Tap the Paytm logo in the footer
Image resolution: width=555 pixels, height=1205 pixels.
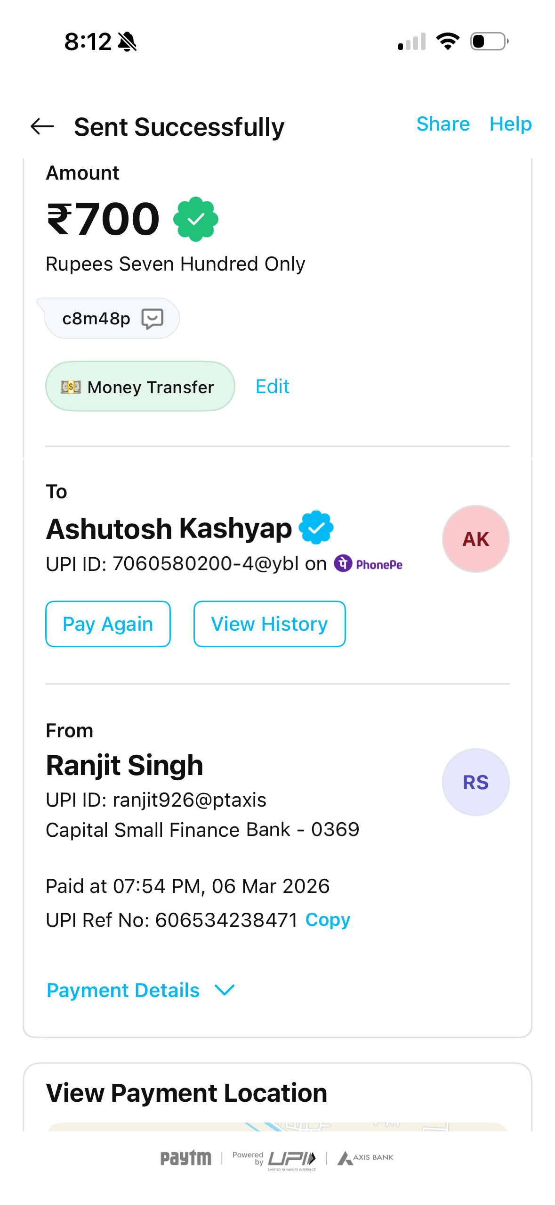[x=185, y=1158]
